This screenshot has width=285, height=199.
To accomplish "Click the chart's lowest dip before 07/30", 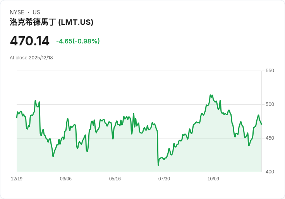I will click(158, 165).
